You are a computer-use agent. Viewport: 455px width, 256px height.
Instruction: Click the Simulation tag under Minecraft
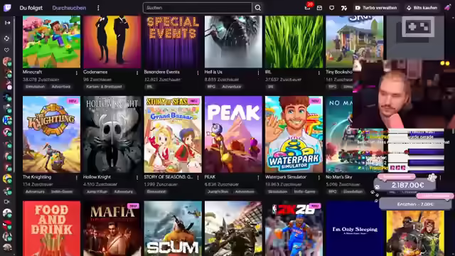tap(35, 87)
